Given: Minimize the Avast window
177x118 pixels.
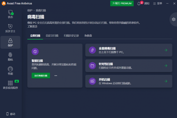Looking at the screenshot, I should 167,3.
